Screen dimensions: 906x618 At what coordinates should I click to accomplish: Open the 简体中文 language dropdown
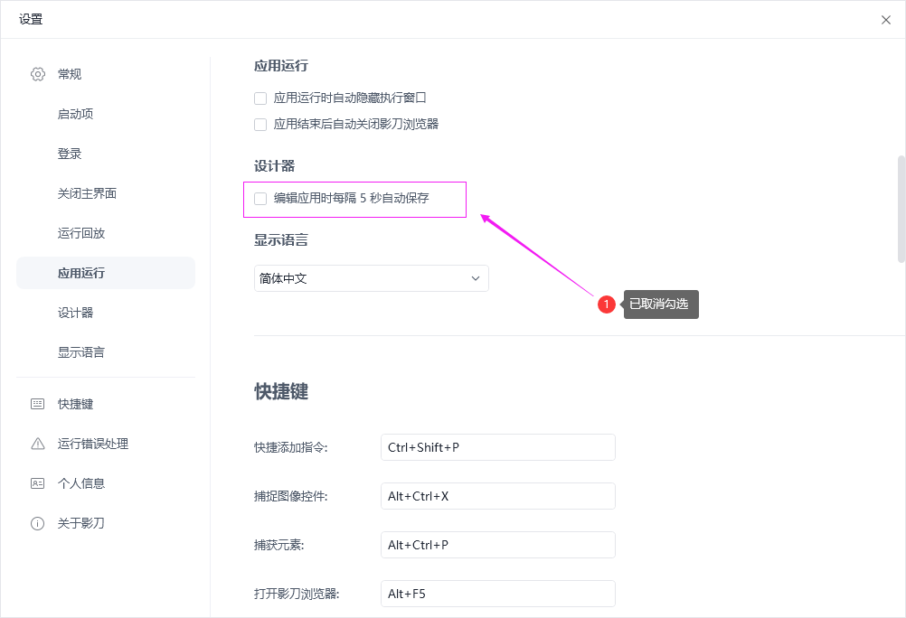[372, 278]
